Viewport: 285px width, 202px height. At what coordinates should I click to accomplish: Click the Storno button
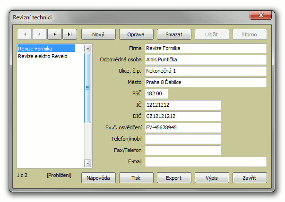250,34
